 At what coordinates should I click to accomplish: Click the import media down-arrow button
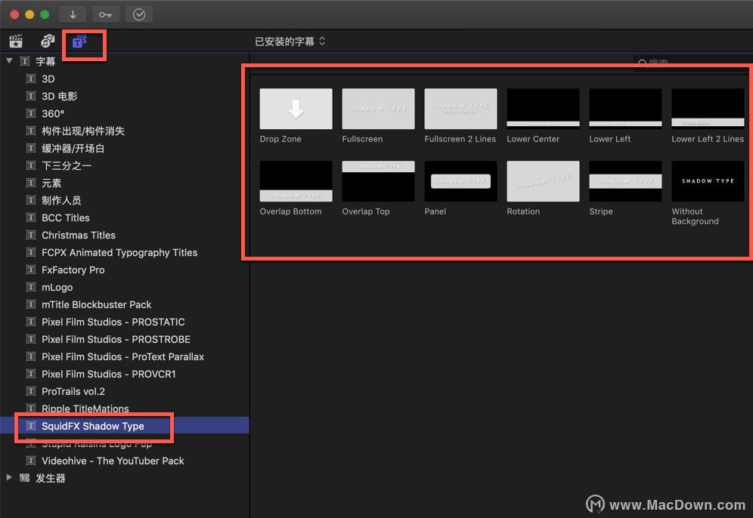pos(73,14)
